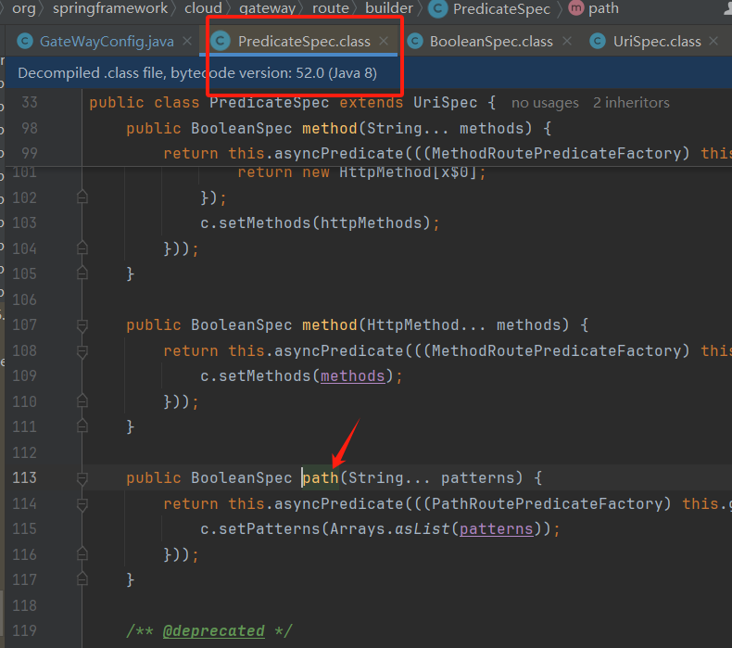Collapse the fold arrow at line 114
732x648 pixels.
click(82, 504)
